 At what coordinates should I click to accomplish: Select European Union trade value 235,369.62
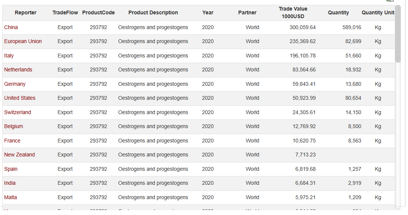[x=303, y=42]
